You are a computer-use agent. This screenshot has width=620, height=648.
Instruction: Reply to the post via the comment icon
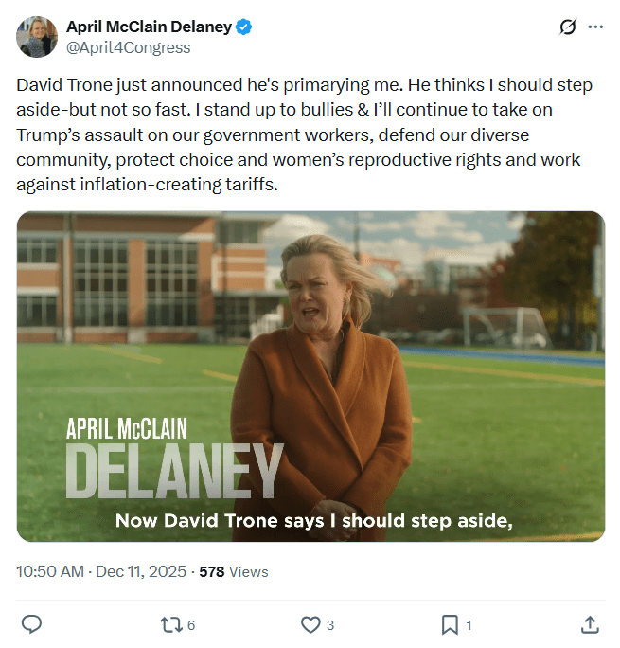(31, 624)
